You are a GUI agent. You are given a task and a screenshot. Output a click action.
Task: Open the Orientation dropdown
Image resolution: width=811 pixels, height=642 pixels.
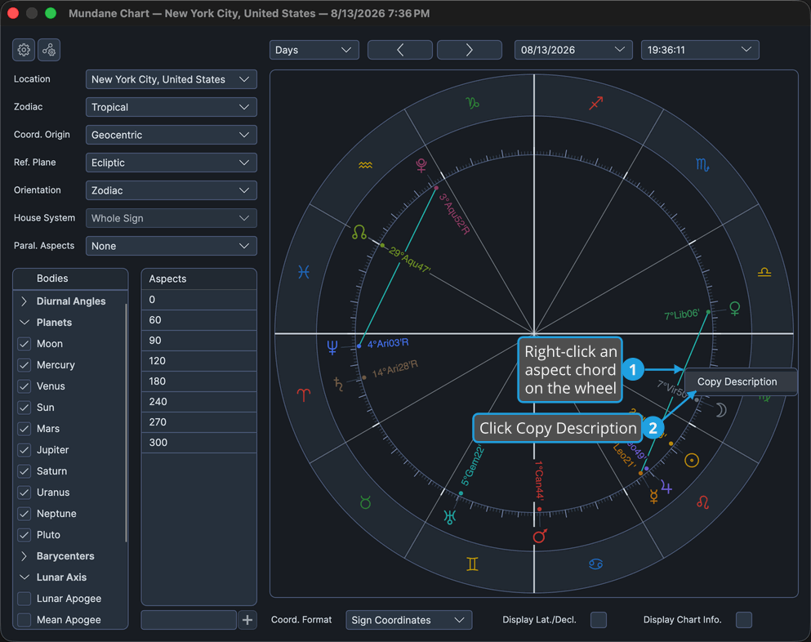pos(172,190)
